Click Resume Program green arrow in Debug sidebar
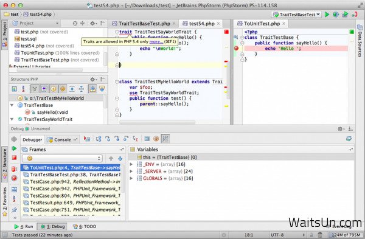The height and width of the screenshot is (239, 365). point(14,148)
